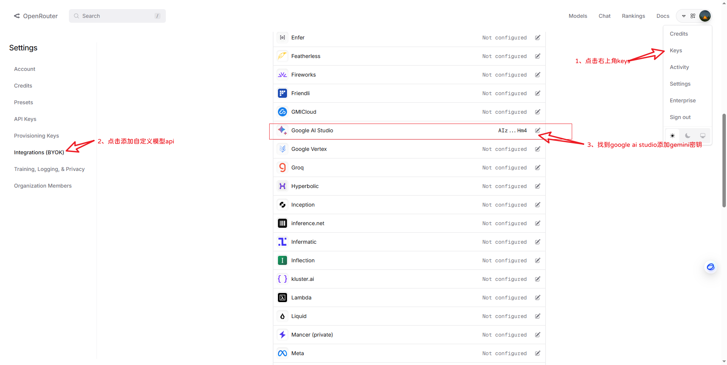Edit the Lambda provider key
727x365 pixels.
538,298
